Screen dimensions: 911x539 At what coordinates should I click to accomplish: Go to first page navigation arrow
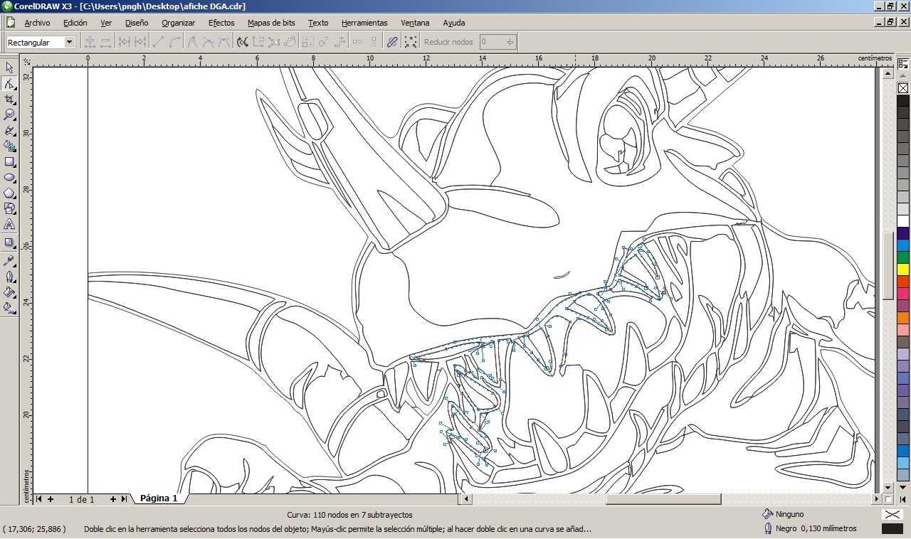(38, 499)
